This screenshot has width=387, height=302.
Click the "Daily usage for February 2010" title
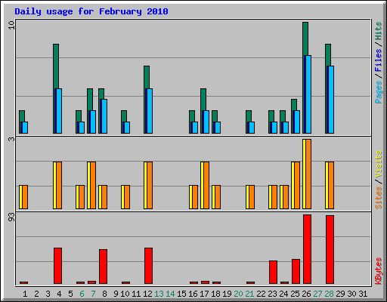pos(91,11)
